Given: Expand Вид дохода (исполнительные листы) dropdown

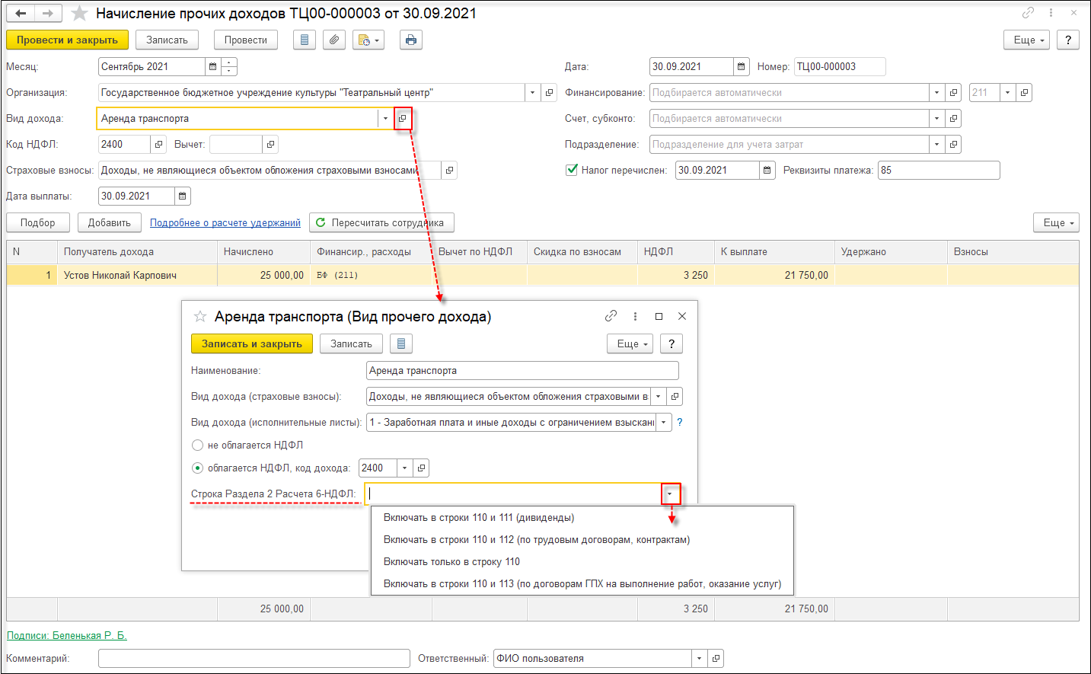Looking at the screenshot, I should [664, 423].
